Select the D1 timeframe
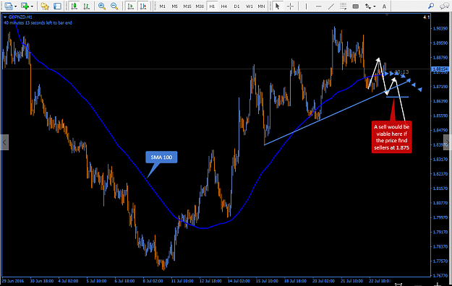 pos(236,6)
